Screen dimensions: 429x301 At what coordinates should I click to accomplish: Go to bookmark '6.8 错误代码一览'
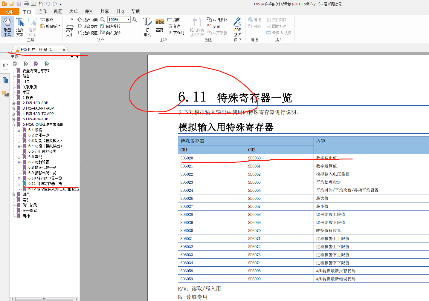click(x=42, y=168)
